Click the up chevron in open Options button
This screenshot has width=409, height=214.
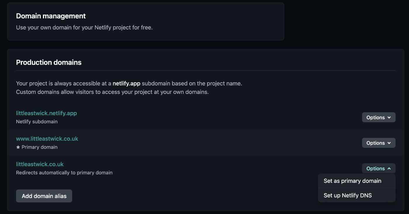click(x=389, y=169)
